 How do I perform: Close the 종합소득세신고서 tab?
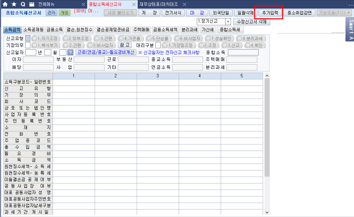point(134,4)
